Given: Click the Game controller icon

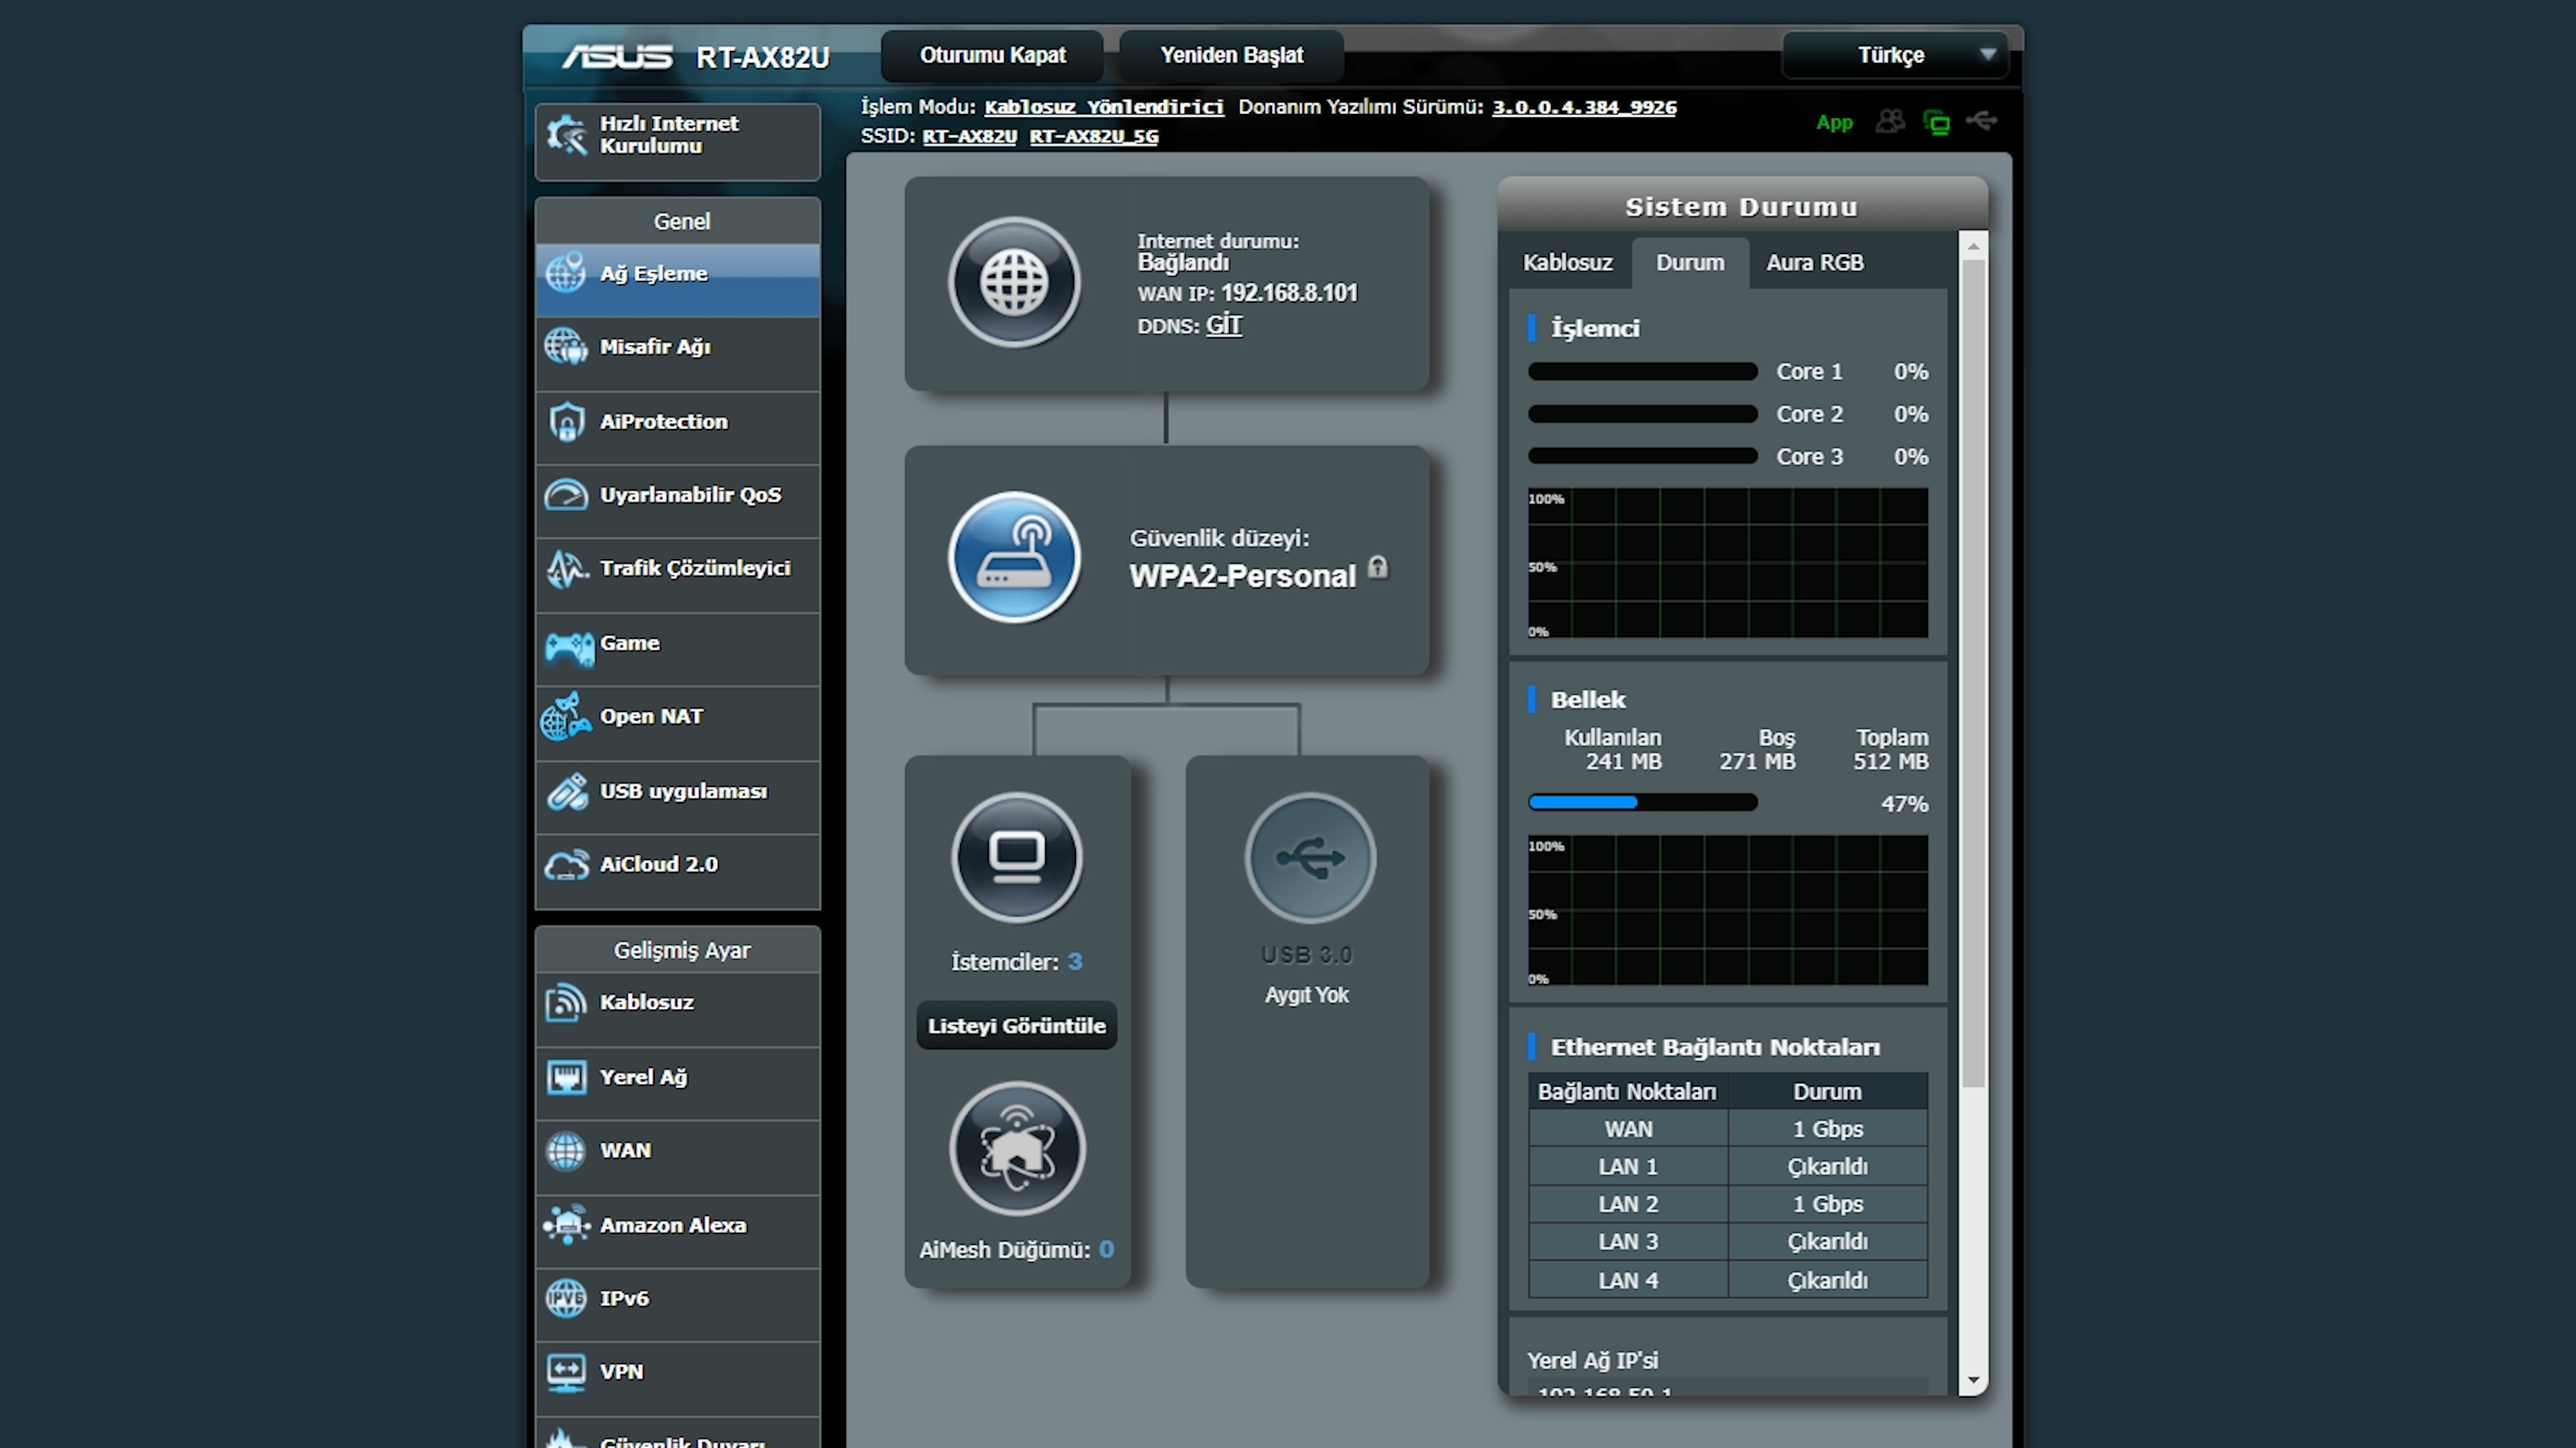Looking at the screenshot, I should 569,648.
